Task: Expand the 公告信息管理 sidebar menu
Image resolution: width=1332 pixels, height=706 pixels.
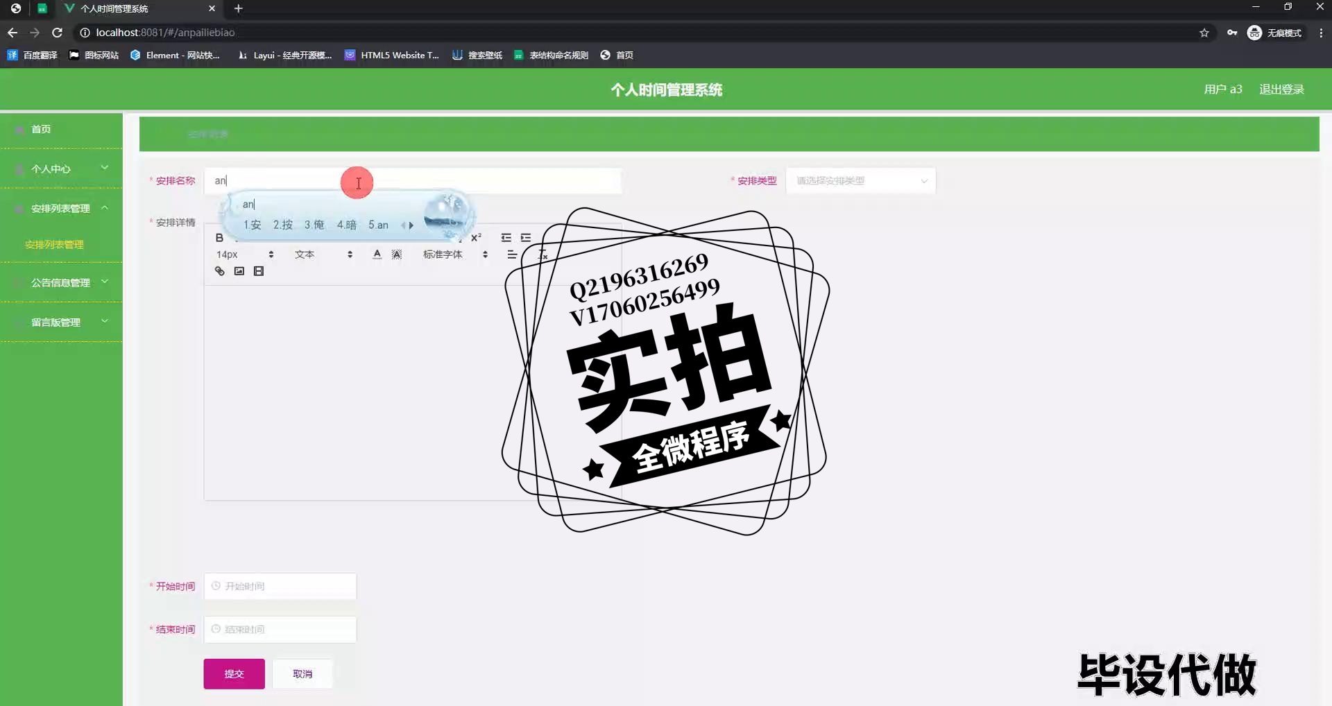Action: pos(61,282)
